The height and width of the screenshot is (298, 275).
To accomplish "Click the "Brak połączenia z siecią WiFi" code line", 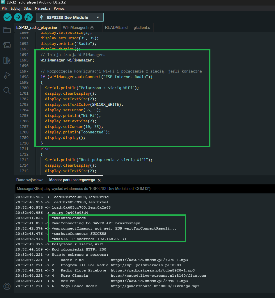I will (x=99, y=160).
